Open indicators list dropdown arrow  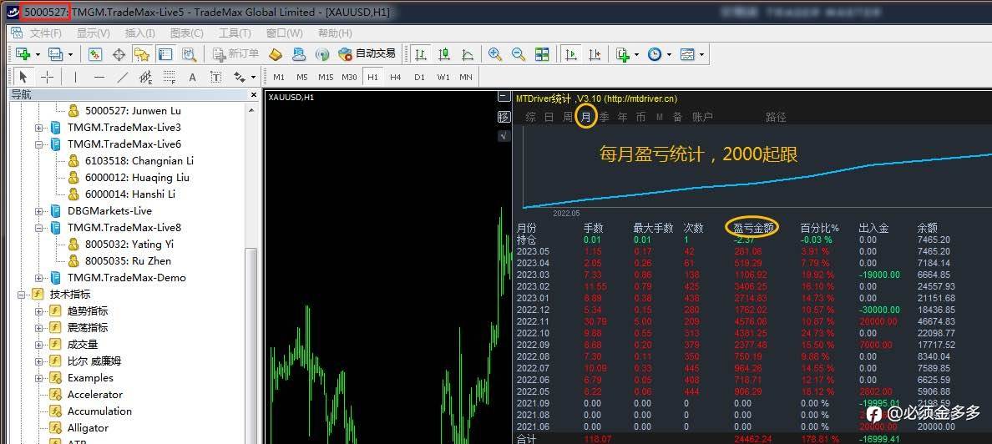coord(636,54)
